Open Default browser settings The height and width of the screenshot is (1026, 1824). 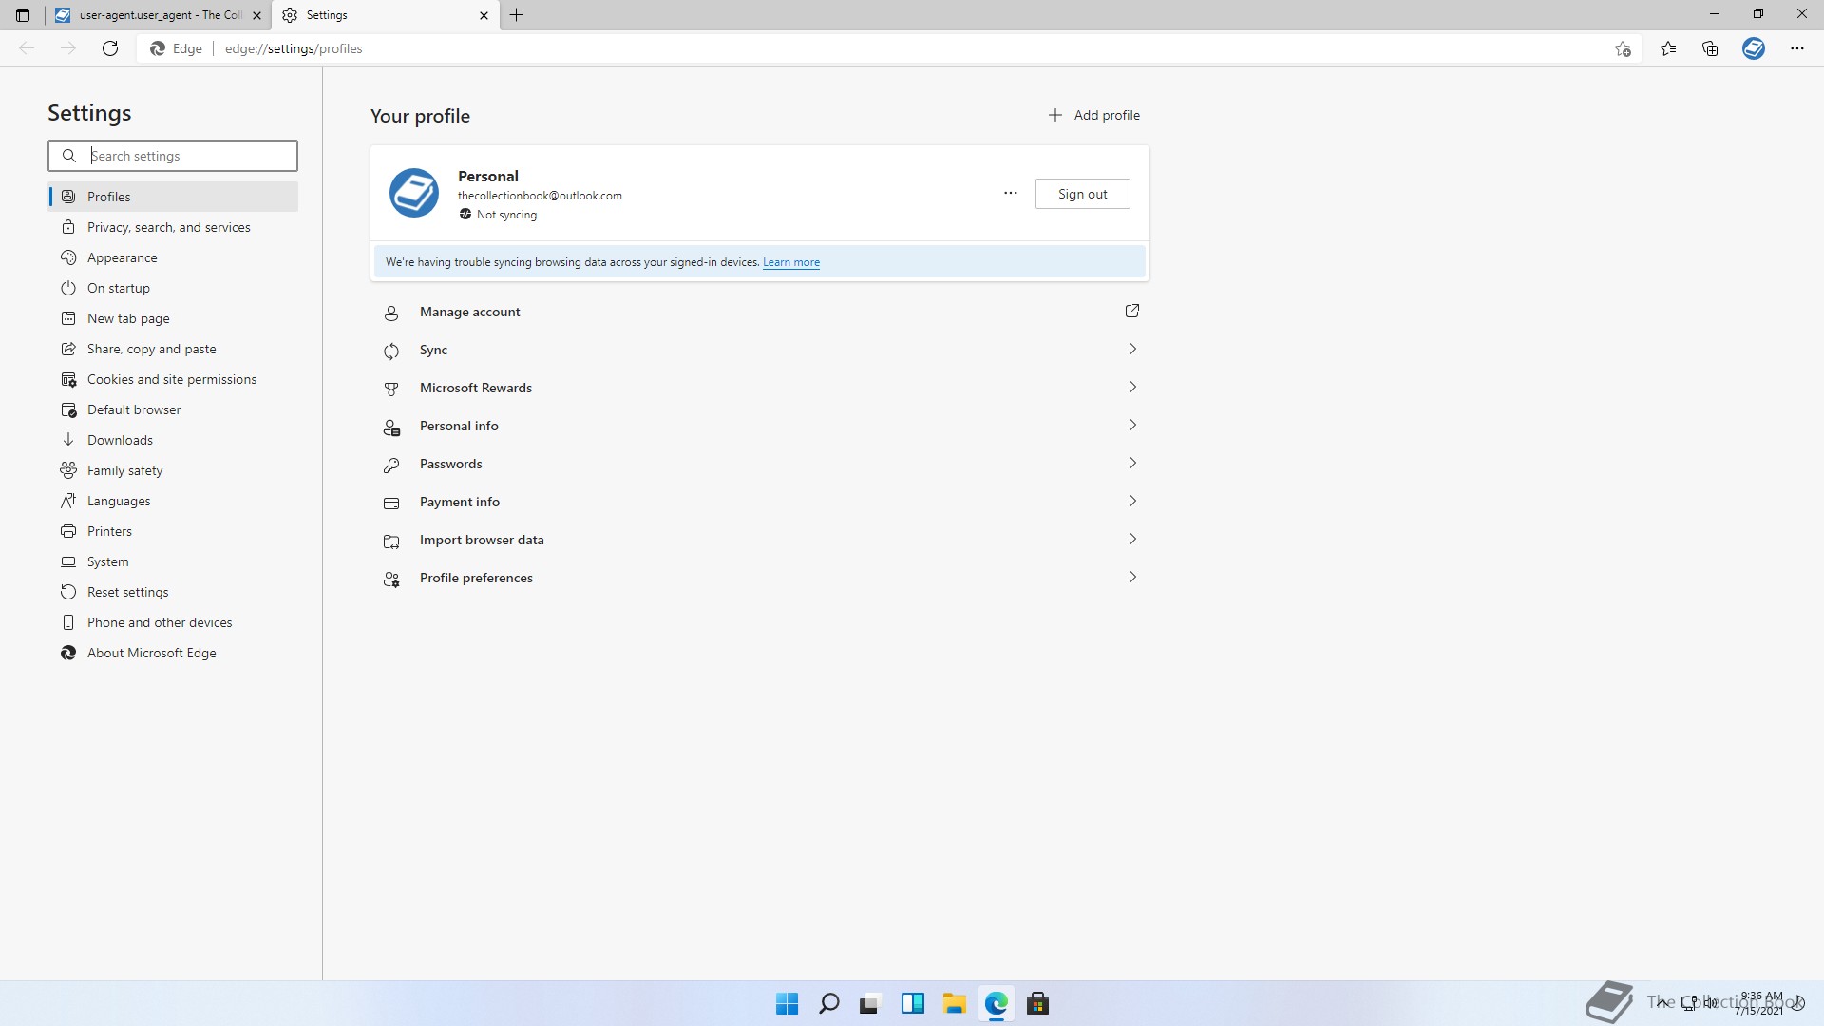(x=173, y=409)
